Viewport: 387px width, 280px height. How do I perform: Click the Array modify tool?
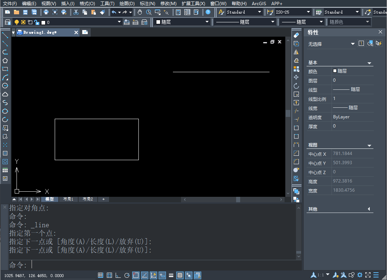click(x=296, y=69)
